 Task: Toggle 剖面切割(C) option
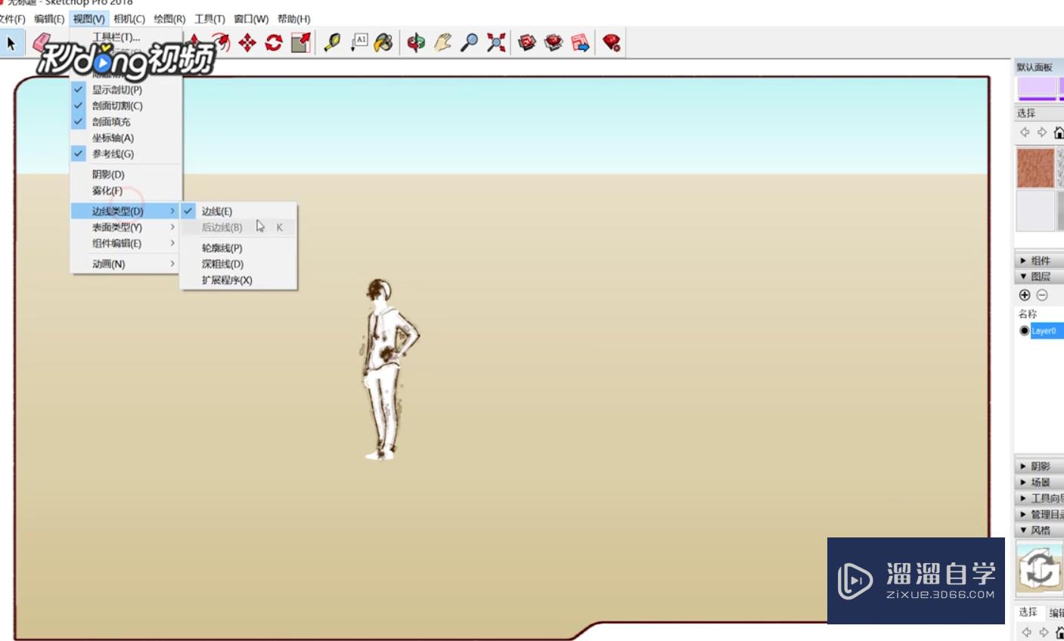(x=126, y=106)
